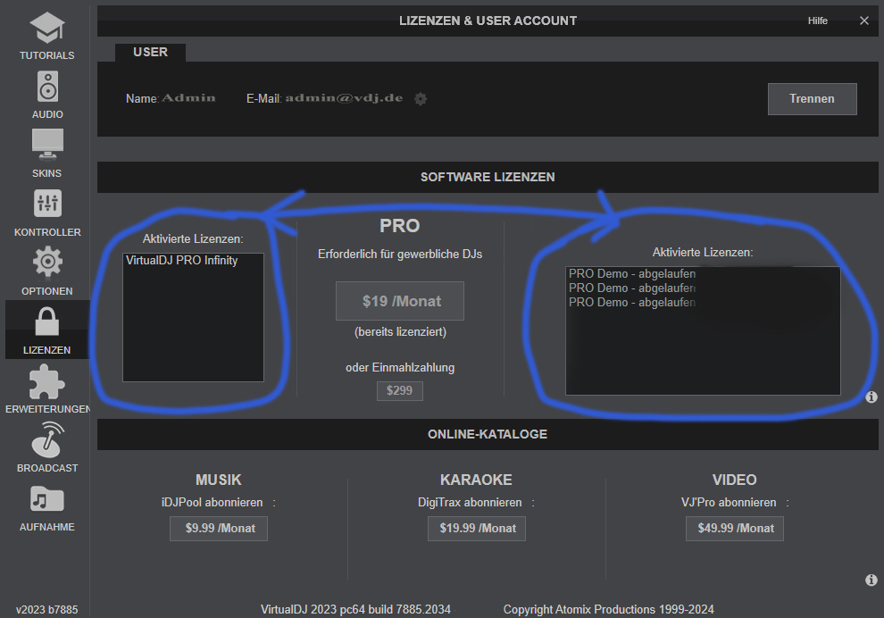
Task: Subscribe to iDJPool for $9.99 /Monat
Action: [219, 529]
